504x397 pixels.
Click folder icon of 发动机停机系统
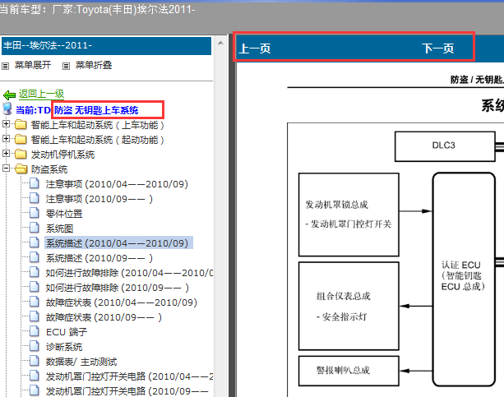(21, 154)
